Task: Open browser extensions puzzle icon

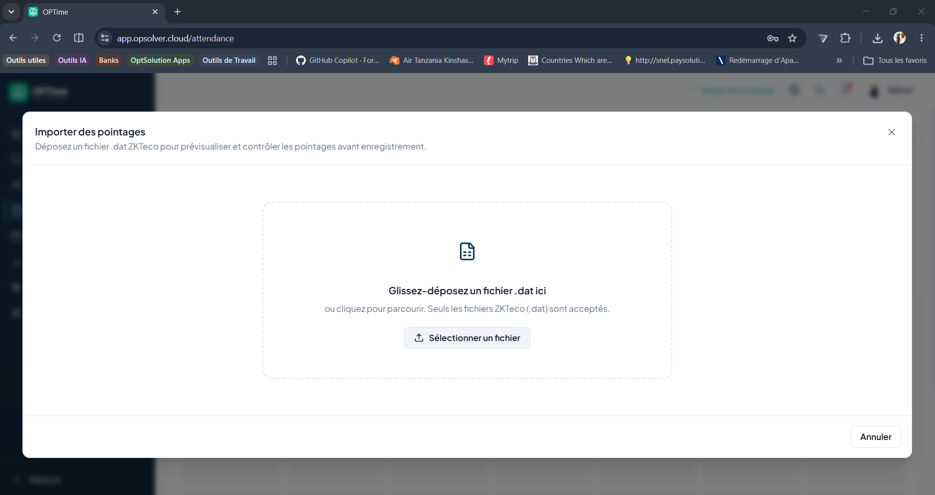Action: (845, 38)
